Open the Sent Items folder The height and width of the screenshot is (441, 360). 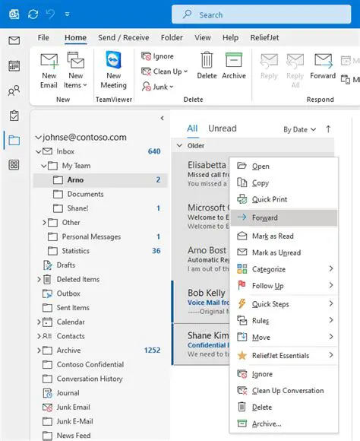(100, 308)
